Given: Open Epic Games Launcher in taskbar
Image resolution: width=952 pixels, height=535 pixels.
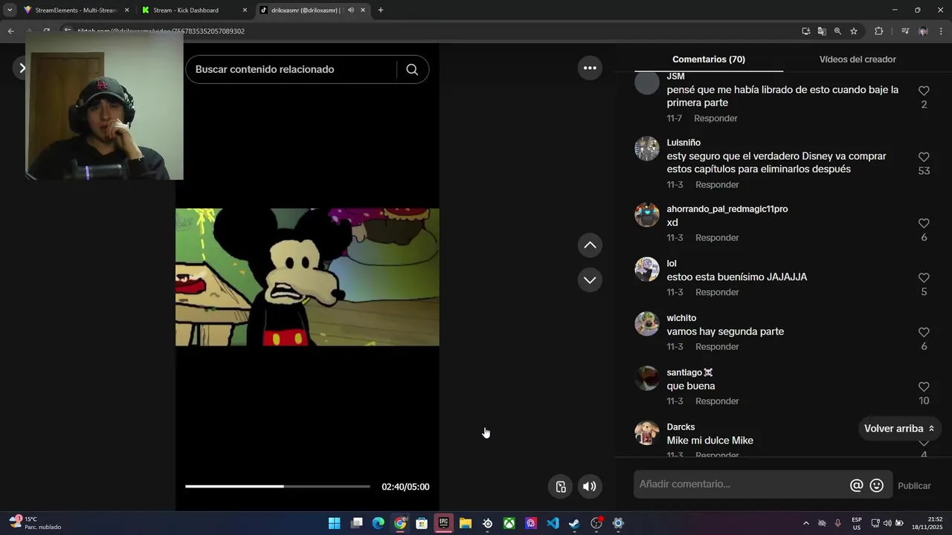Looking at the screenshot, I should pyautogui.click(x=443, y=523).
